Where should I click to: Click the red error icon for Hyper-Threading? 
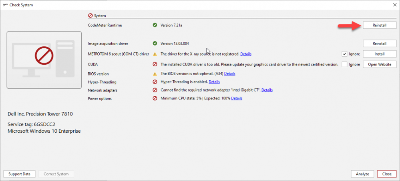coord(155,82)
